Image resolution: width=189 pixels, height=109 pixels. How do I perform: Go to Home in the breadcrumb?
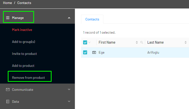[x=8, y=3]
